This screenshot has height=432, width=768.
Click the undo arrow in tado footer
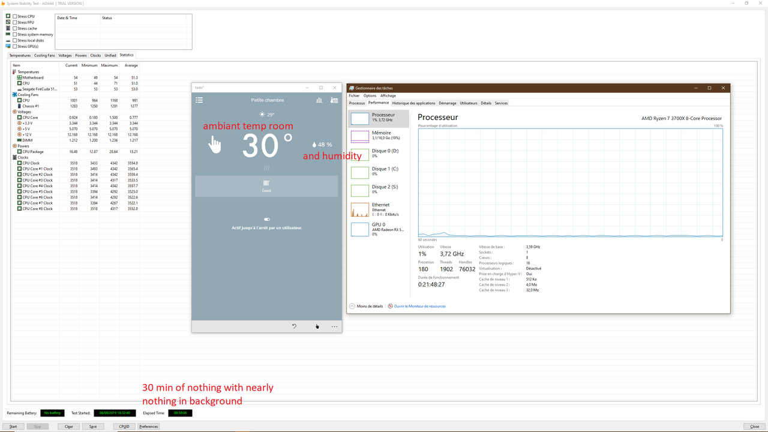pyautogui.click(x=293, y=326)
